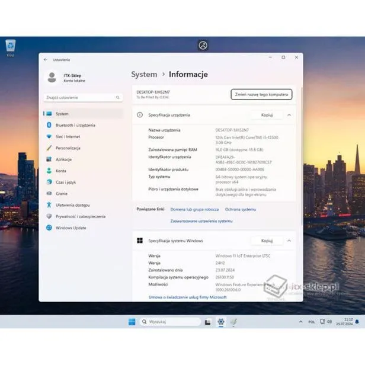Click the Konta person icon
This screenshot has height=365, width=365.
click(49, 171)
